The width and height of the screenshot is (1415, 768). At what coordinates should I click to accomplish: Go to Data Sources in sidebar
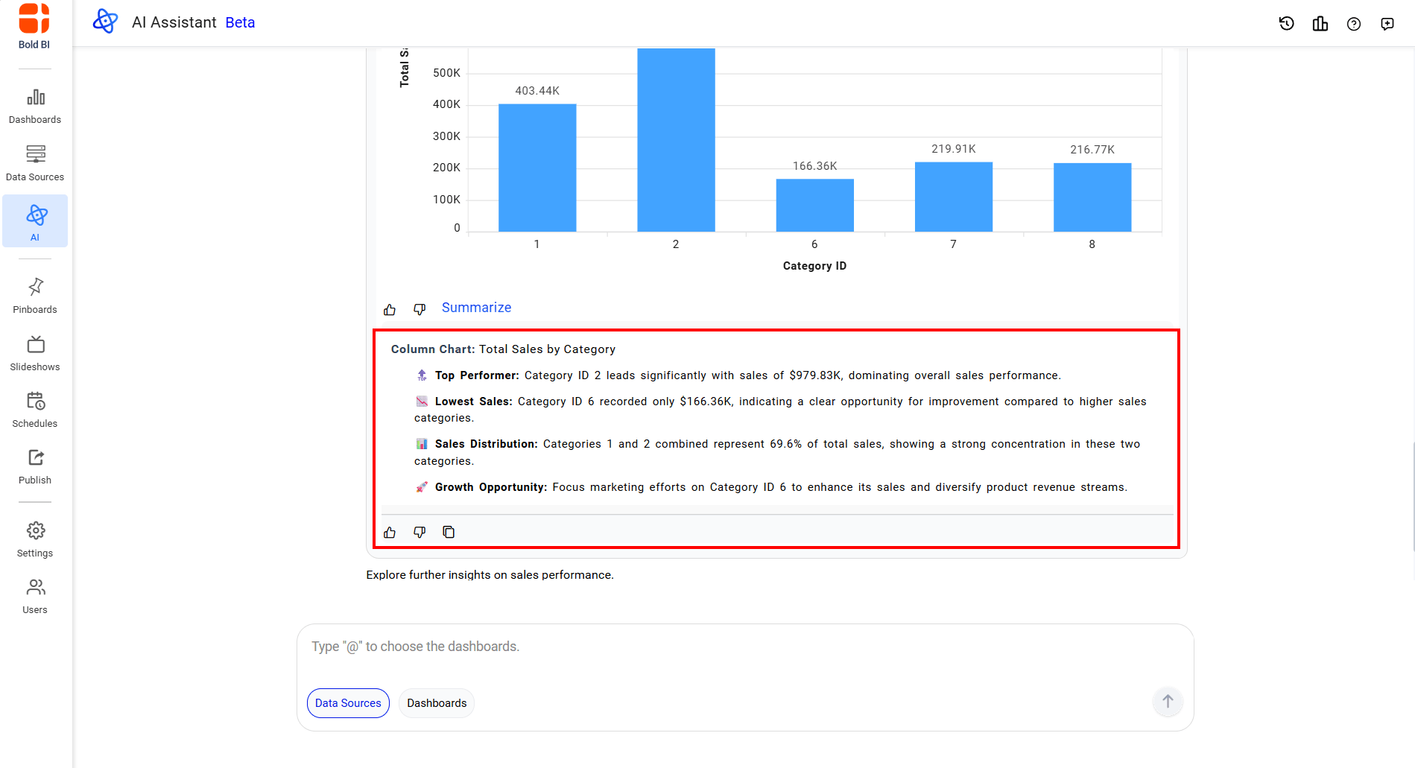pos(35,163)
